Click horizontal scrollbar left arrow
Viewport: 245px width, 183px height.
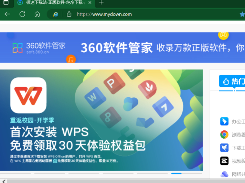[x=4, y=181]
